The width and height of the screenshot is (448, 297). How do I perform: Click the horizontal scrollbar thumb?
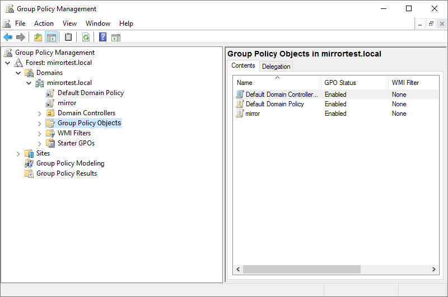(301, 270)
